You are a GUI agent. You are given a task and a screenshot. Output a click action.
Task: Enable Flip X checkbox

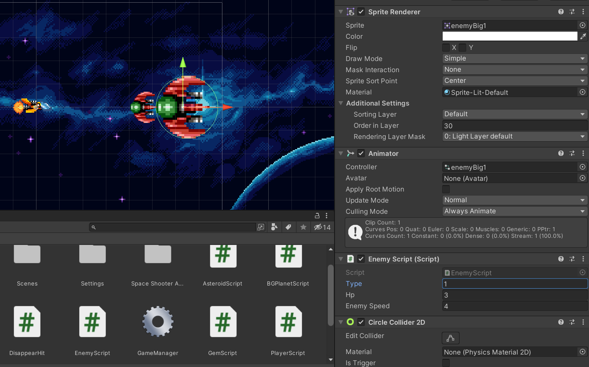pos(446,47)
